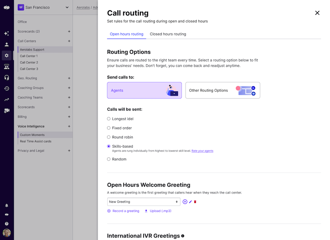330x240 pixels.
Task: Follow the Rate your agents link
Action: click(202, 151)
